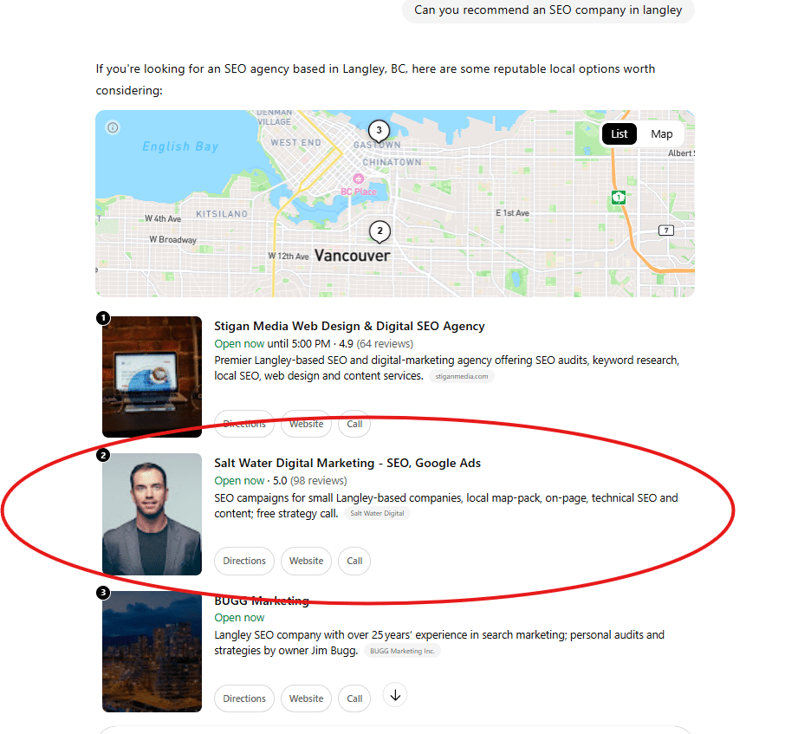Click the highway 7 route marker
The image size is (798, 734).
tap(666, 230)
